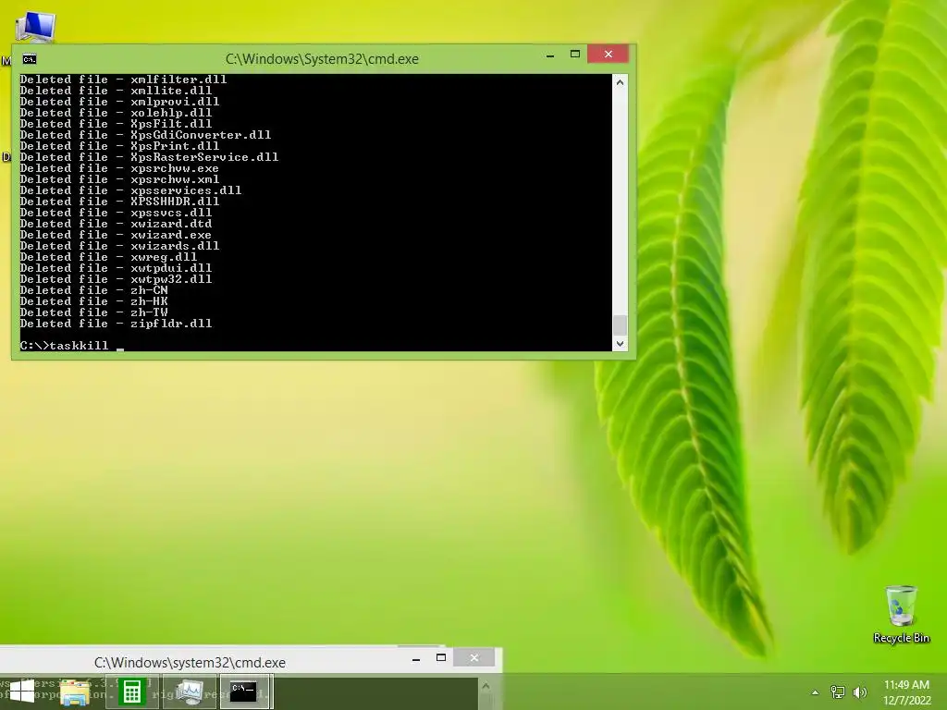Close the System32 cmd.exe window
Viewport: 947px width, 710px height.
click(x=609, y=54)
